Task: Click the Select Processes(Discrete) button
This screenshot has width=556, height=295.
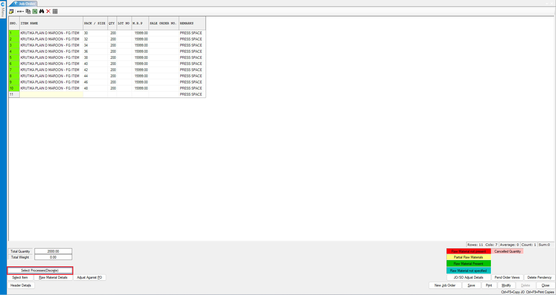Action: [40, 270]
